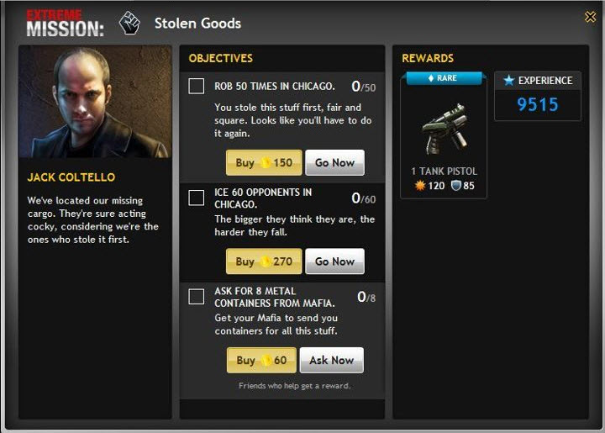Click the attack stat icon showing 120
The image size is (605, 433).
(420, 186)
